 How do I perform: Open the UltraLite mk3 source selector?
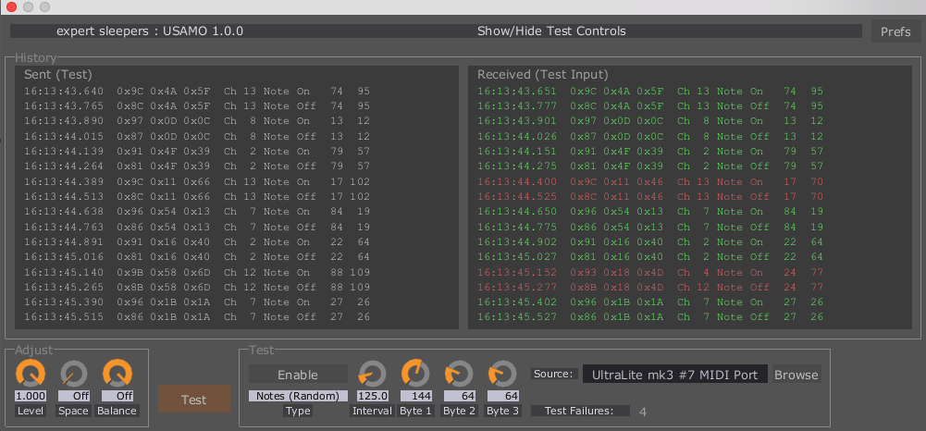675,375
